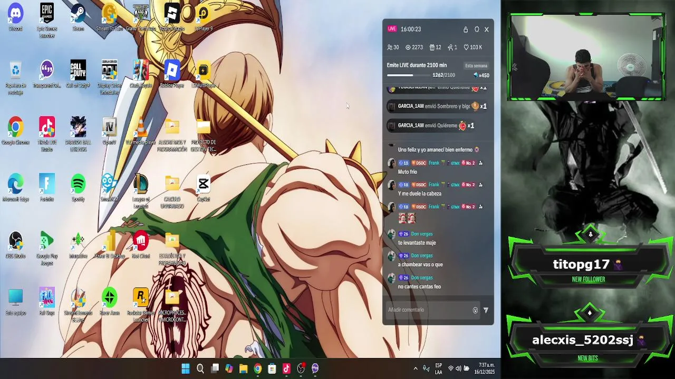Launch Roblox Studio from the desktop
This screenshot has width=675, height=379.
click(172, 17)
